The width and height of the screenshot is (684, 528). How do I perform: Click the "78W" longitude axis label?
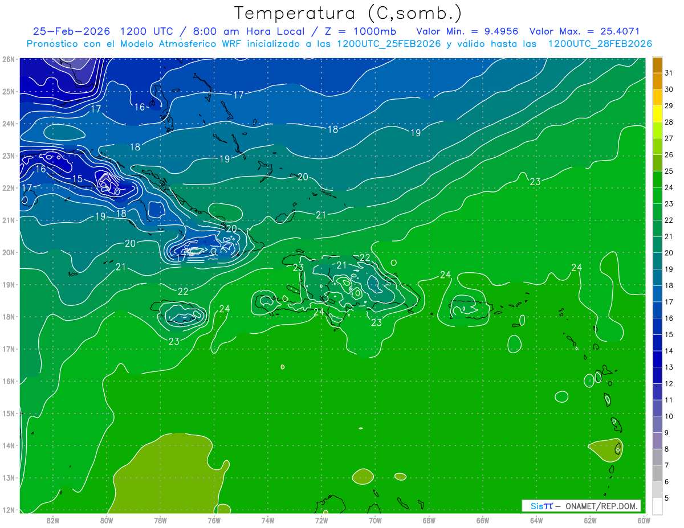tap(160, 519)
